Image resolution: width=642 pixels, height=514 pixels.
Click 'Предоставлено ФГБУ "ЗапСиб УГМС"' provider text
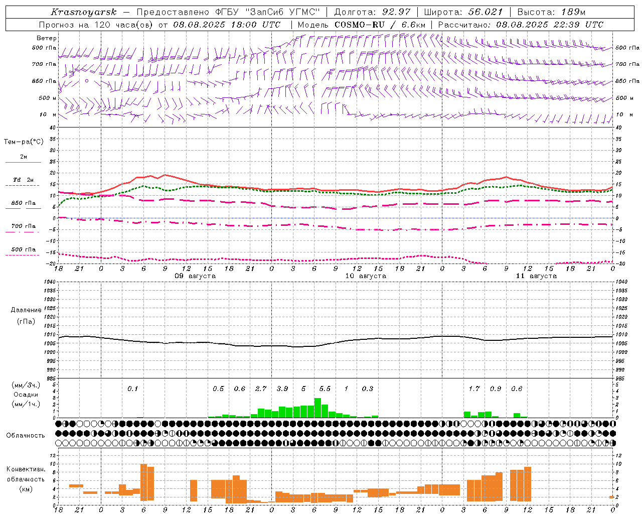[x=228, y=12]
